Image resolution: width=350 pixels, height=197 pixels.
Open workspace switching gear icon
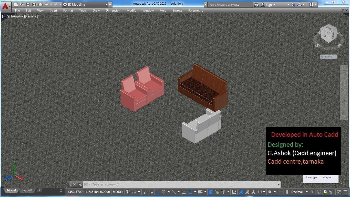270,192
